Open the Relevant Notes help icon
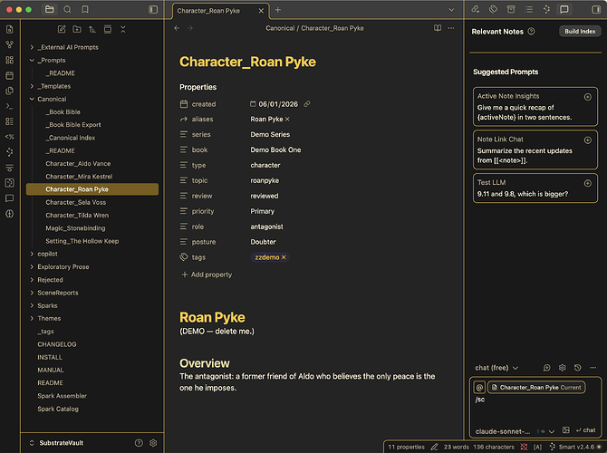 click(x=532, y=32)
